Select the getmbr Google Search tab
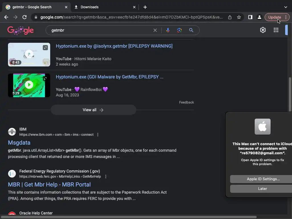Screen dimensions: 292x219 37,7
